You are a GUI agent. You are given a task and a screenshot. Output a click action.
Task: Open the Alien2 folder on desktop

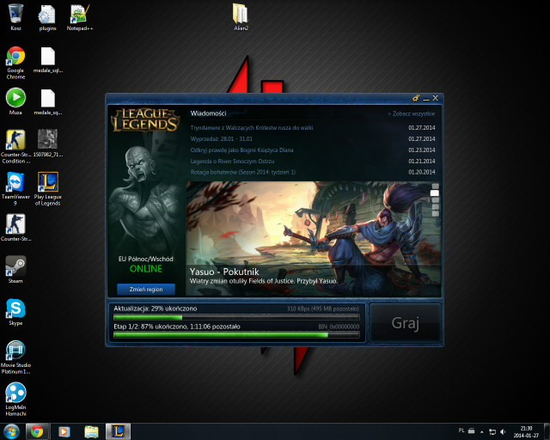pyautogui.click(x=241, y=16)
